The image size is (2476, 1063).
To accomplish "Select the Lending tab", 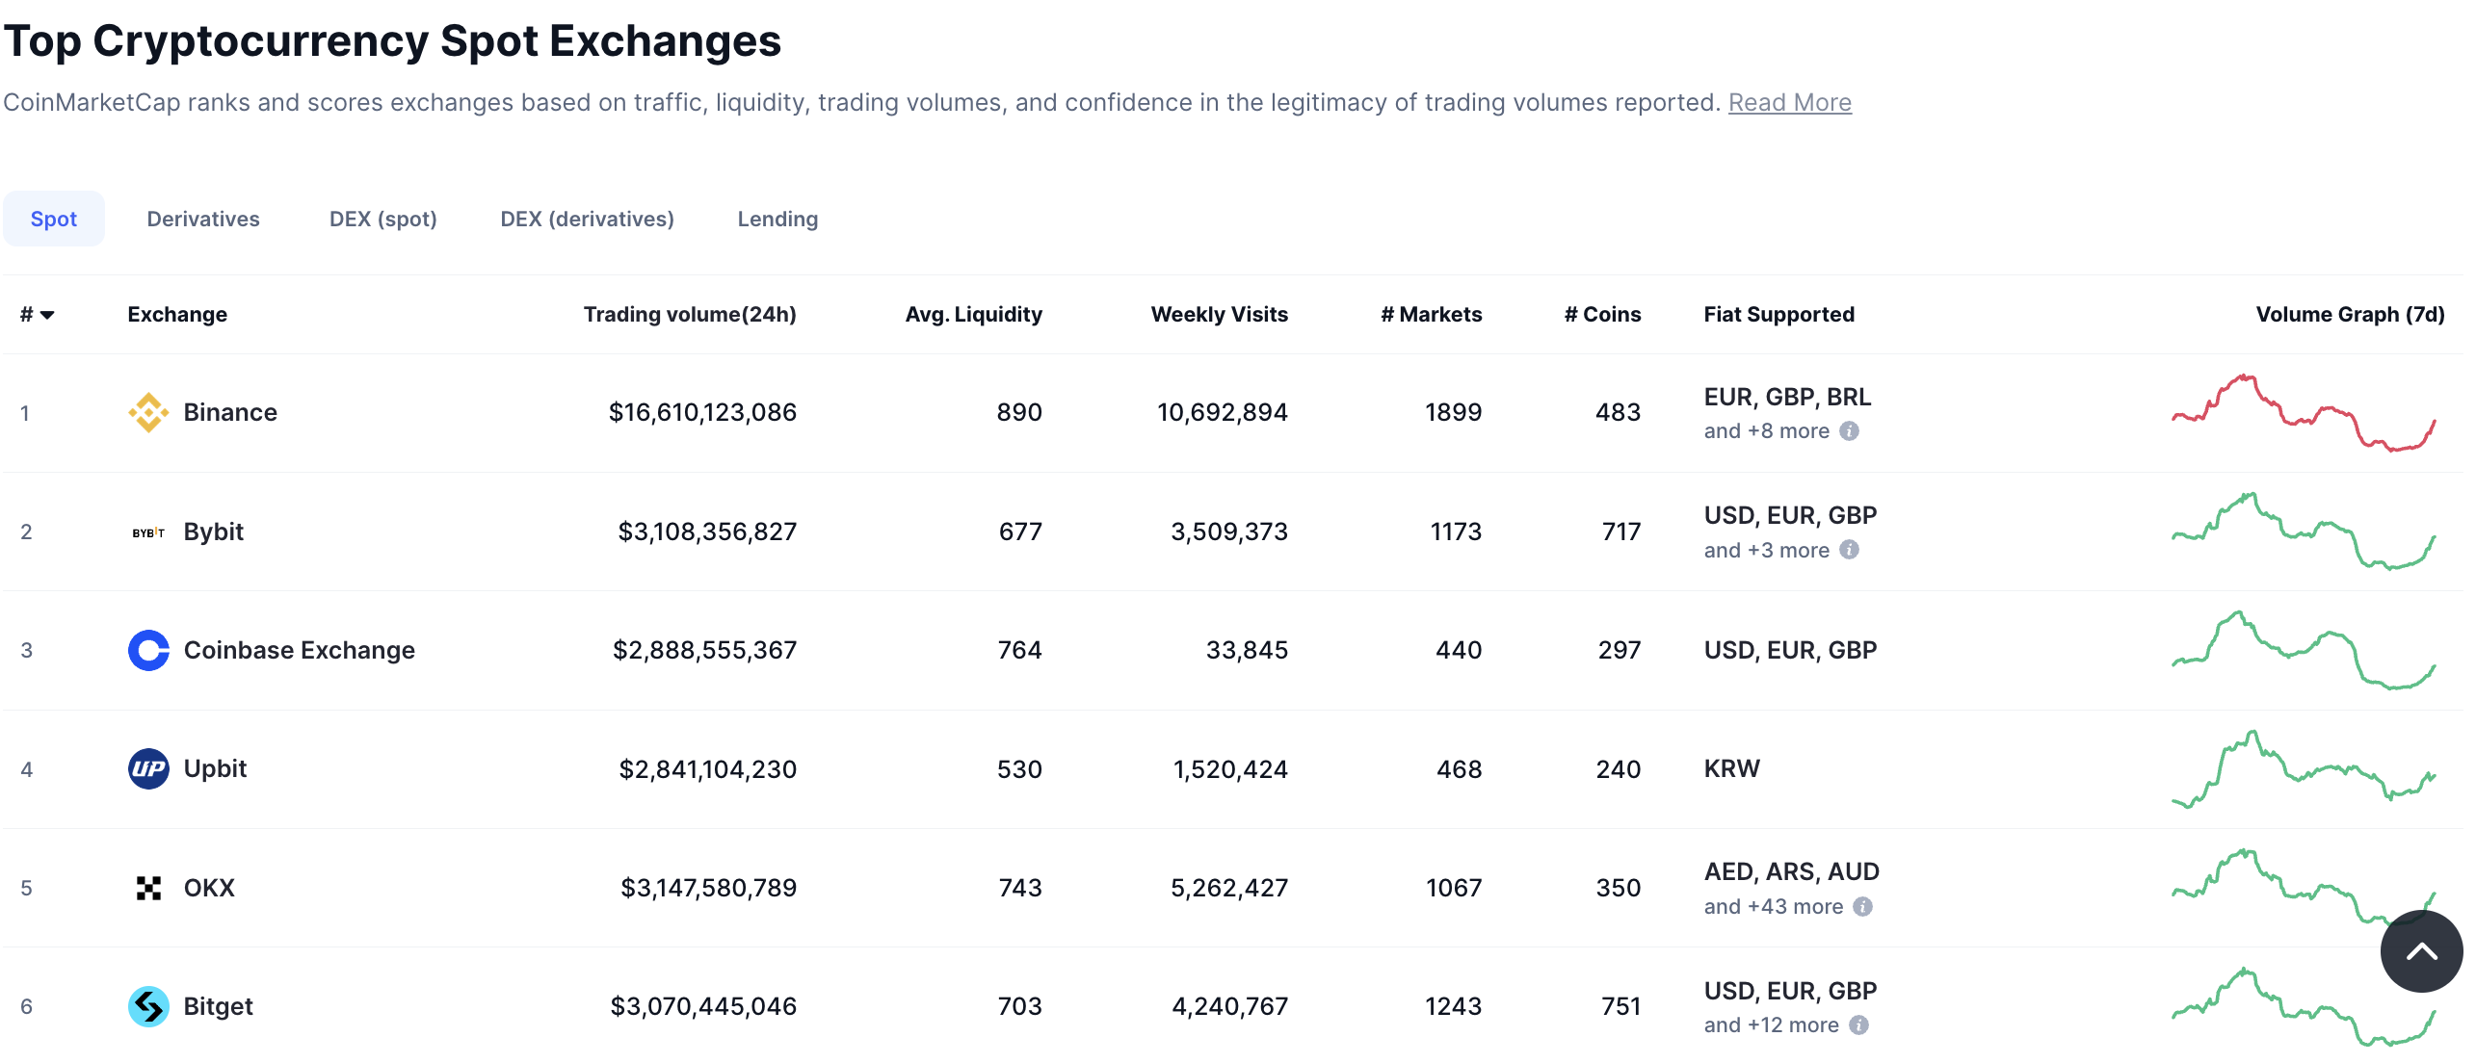I will pos(777,219).
